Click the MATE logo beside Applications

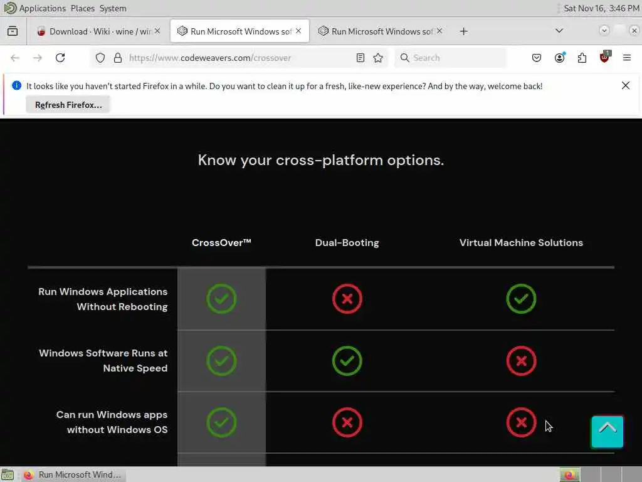[10, 8]
